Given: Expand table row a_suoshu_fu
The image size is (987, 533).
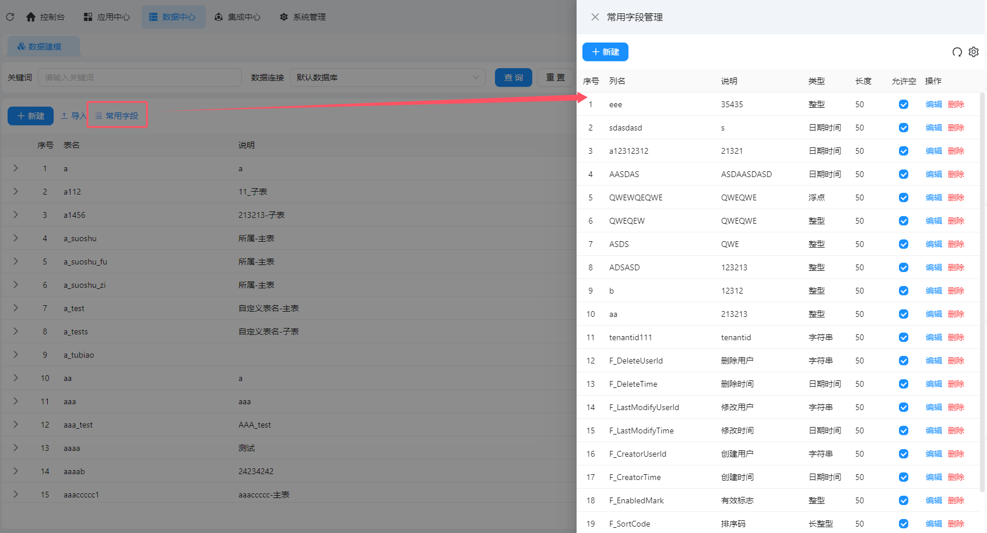Looking at the screenshot, I should point(16,262).
